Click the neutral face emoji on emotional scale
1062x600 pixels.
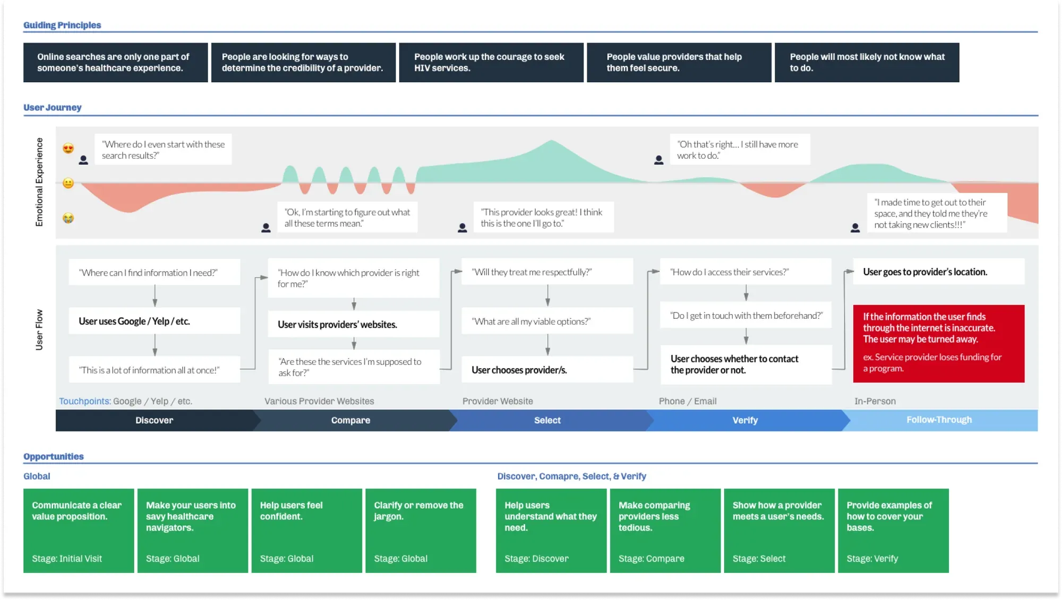68,183
